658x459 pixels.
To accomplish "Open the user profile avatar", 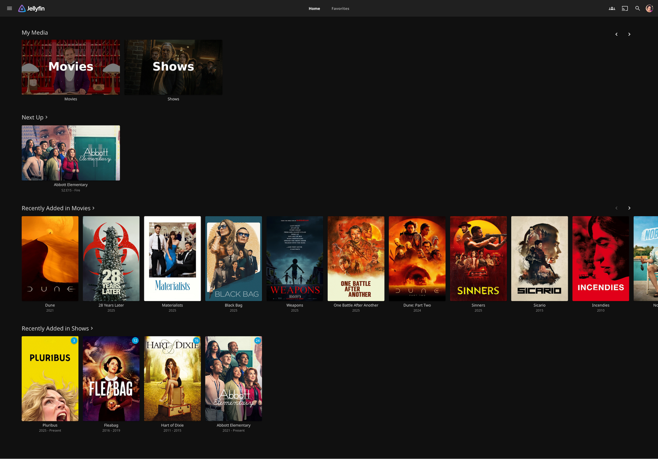I will (x=649, y=8).
